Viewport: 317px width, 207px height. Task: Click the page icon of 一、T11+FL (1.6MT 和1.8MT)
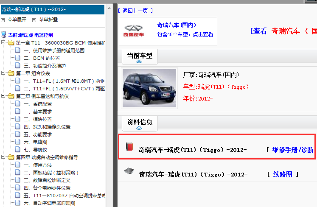18,81
